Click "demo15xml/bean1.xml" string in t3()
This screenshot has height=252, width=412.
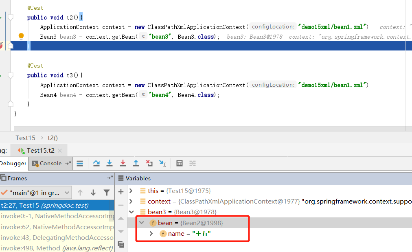[333, 85]
